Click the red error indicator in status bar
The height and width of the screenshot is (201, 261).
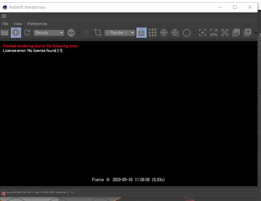tap(4, 194)
